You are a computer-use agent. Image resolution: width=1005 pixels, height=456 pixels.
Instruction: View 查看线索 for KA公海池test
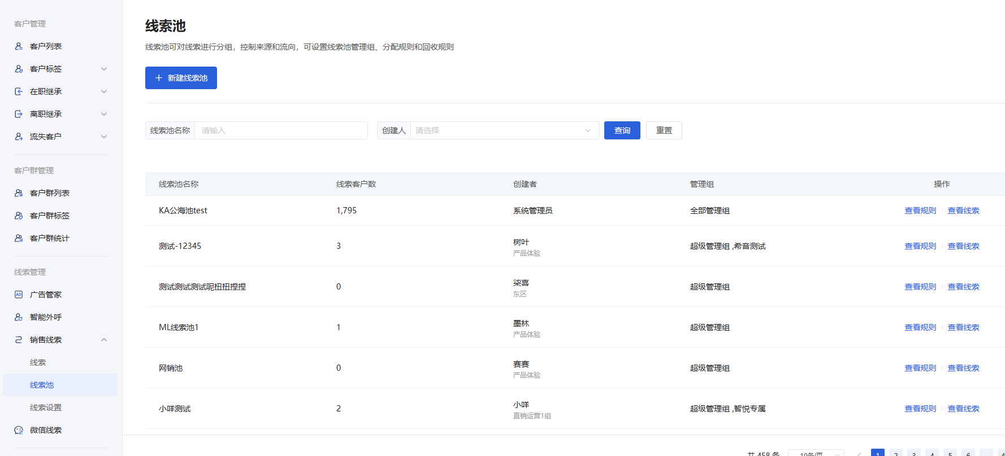(x=963, y=211)
